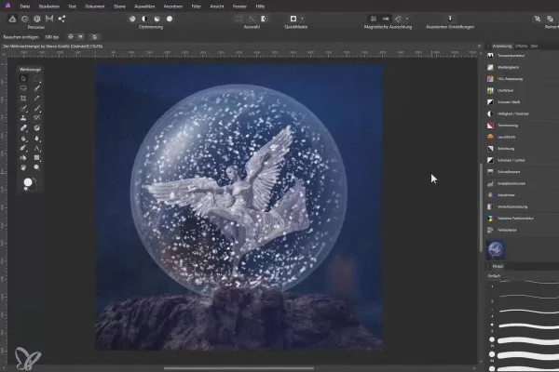Click the second Magnetische Ausrichtung icon
The height and width of the screenshot is (372, 559).
click(x=386, y=19)
